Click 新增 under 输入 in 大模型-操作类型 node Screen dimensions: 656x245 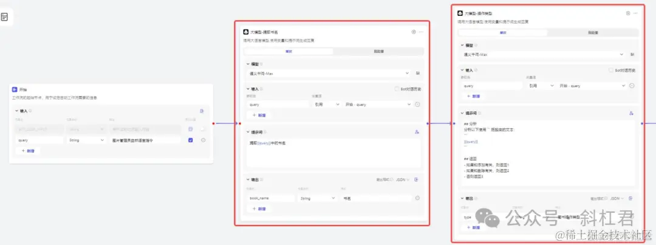point(473,96)
